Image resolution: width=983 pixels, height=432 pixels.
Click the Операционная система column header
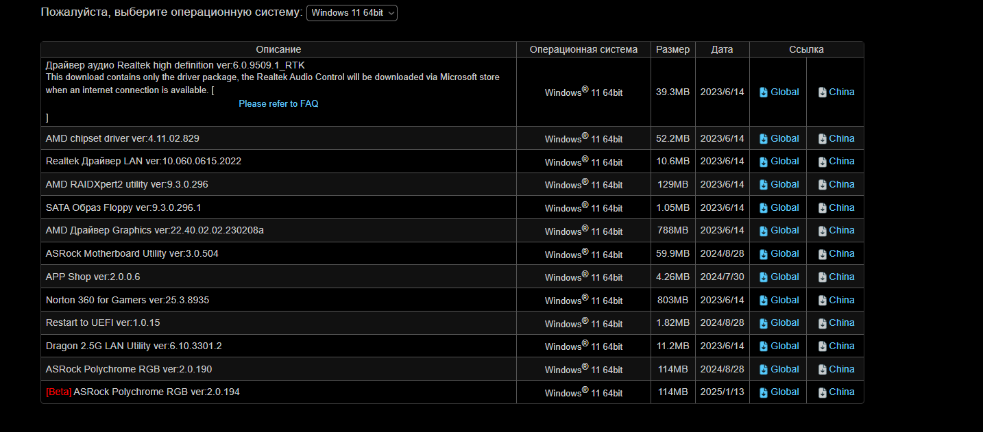point(583,49)
